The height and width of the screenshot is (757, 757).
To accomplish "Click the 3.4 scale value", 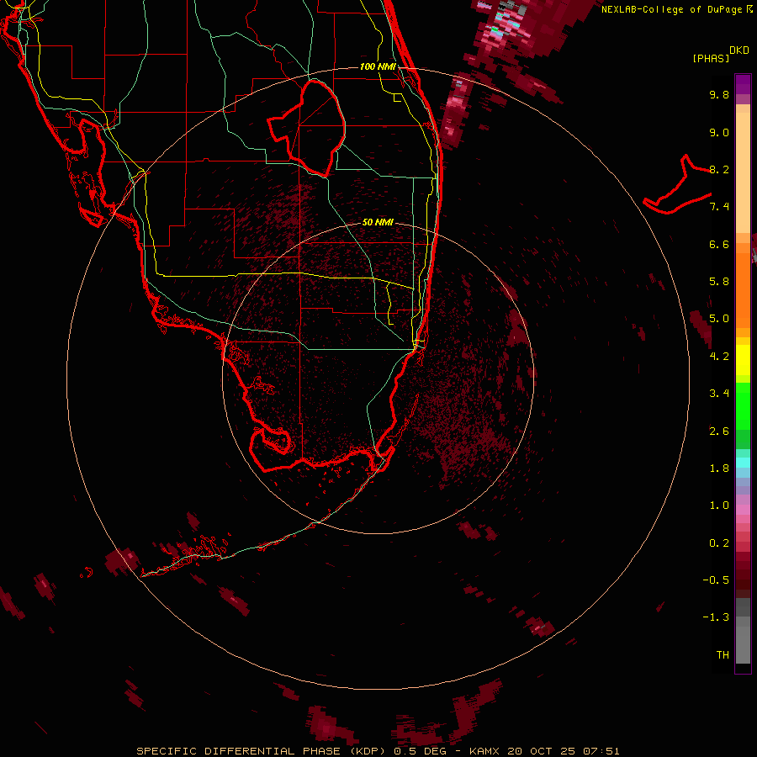I will pyautogui.click(x=719, y=394).
